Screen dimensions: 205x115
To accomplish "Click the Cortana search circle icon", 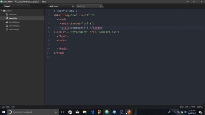I will [x=10, y=112].
